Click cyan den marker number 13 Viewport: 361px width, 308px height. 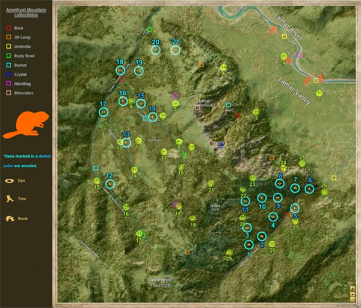coord(126,143)
